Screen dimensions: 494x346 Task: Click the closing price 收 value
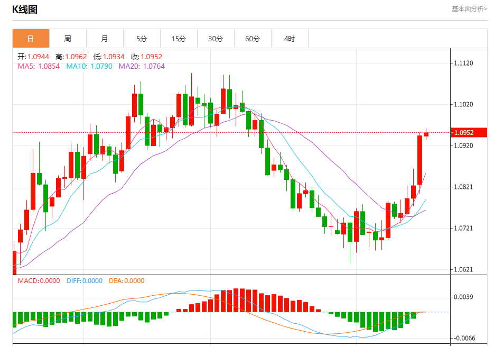pyautogui.click(x=147, y=57)
